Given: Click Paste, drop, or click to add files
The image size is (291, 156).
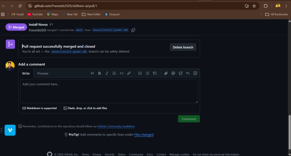Looking at the screenshot, I should (85, 108).
